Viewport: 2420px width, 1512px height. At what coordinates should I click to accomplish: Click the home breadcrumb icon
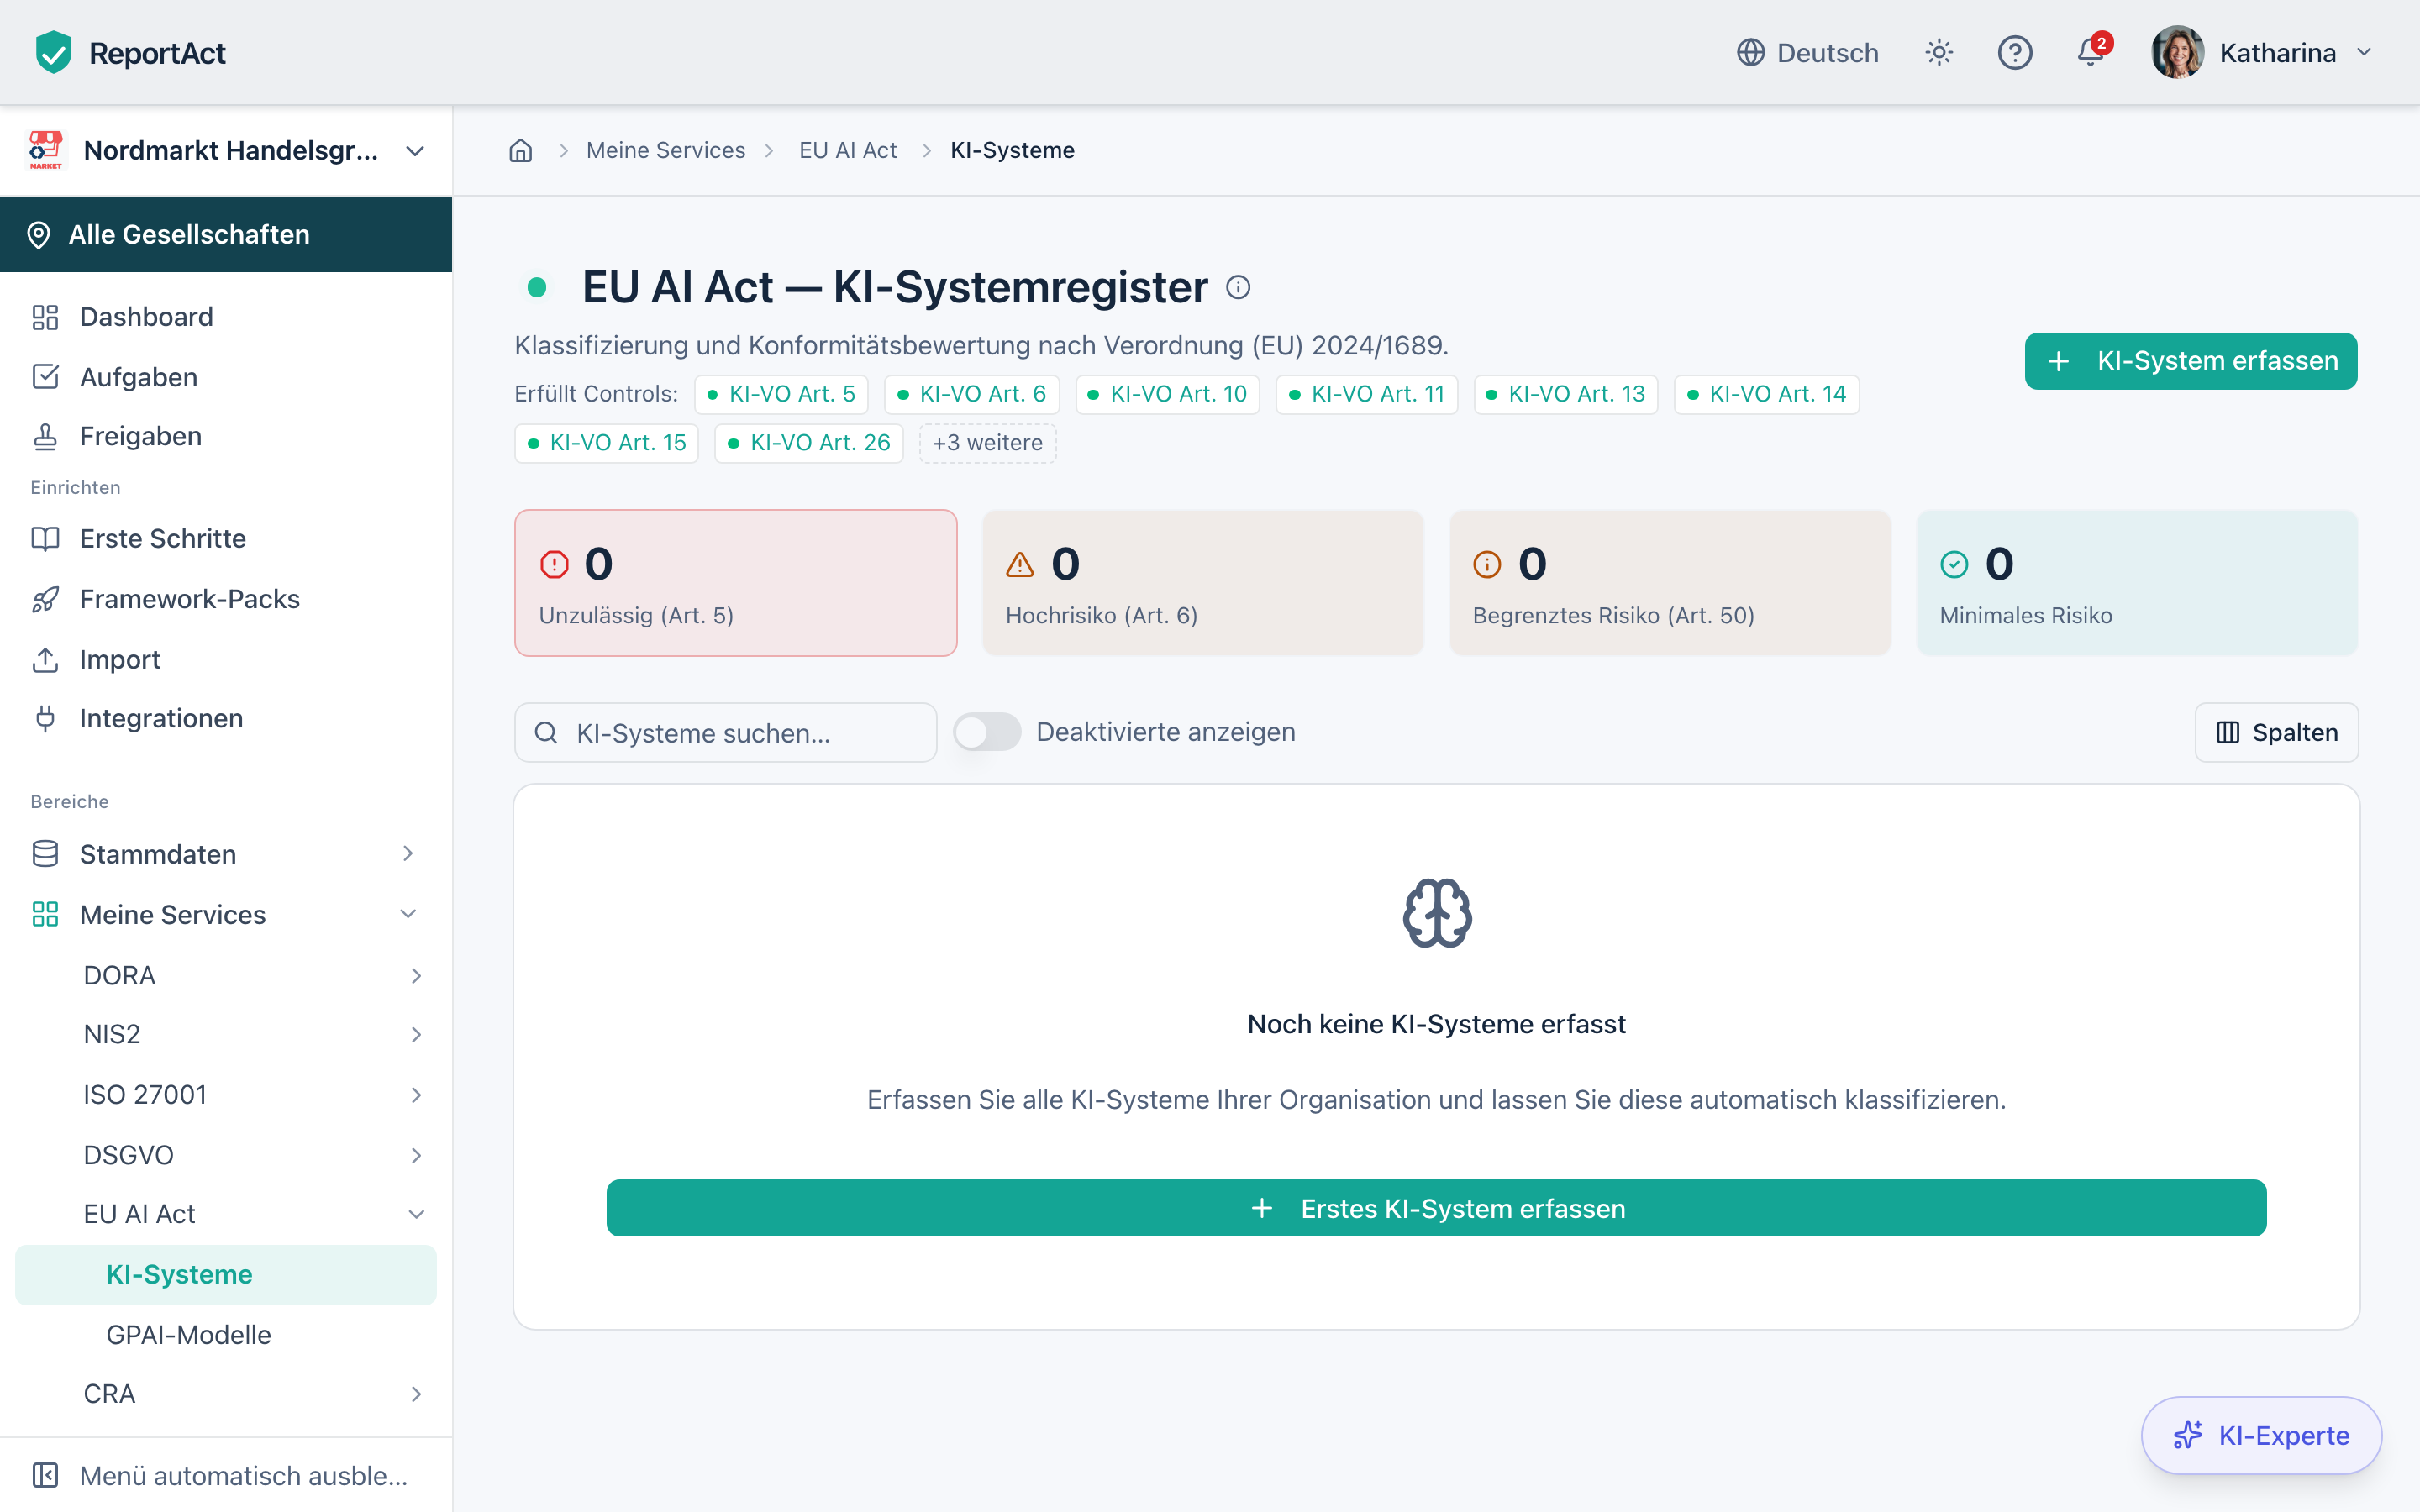click(520, 150)
